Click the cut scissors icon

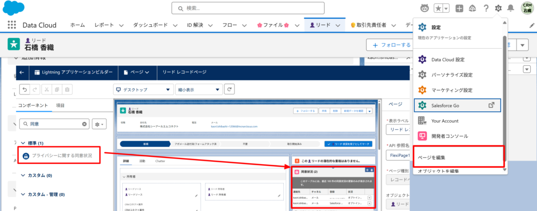point(47,89)
